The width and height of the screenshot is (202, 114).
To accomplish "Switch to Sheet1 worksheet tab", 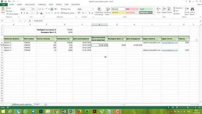I will coord(37,104).
